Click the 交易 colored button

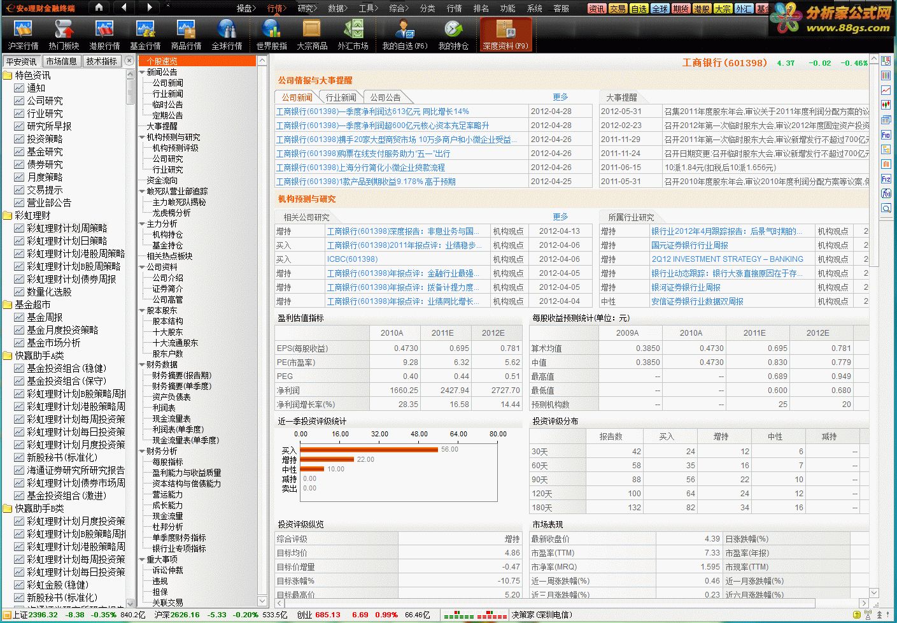coord(618,8)
